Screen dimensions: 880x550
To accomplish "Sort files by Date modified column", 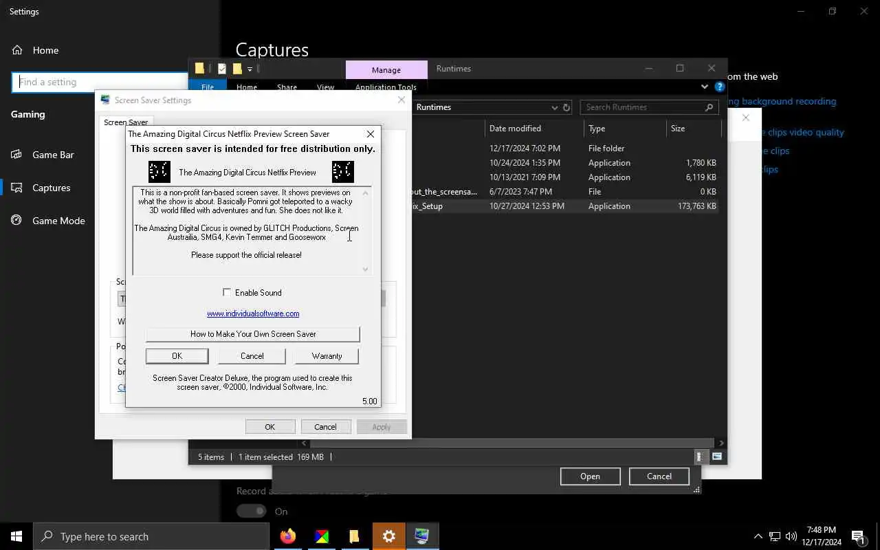I will coord(534,129).
